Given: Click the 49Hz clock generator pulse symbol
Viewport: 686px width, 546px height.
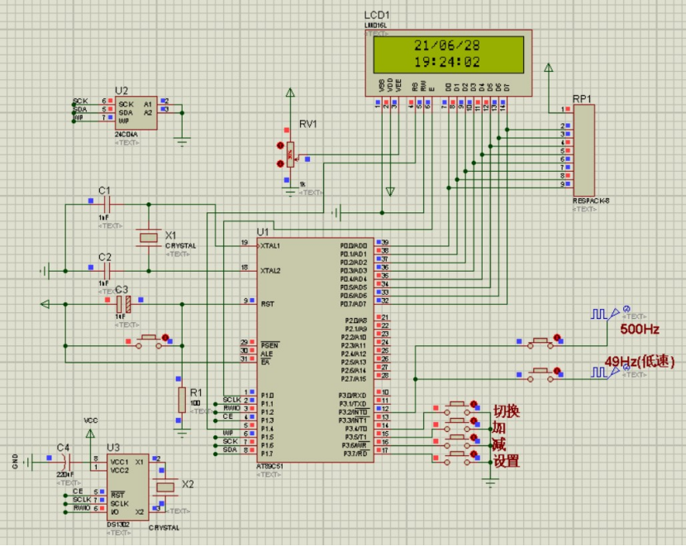Looking at the screenshot, I should 599,373.
